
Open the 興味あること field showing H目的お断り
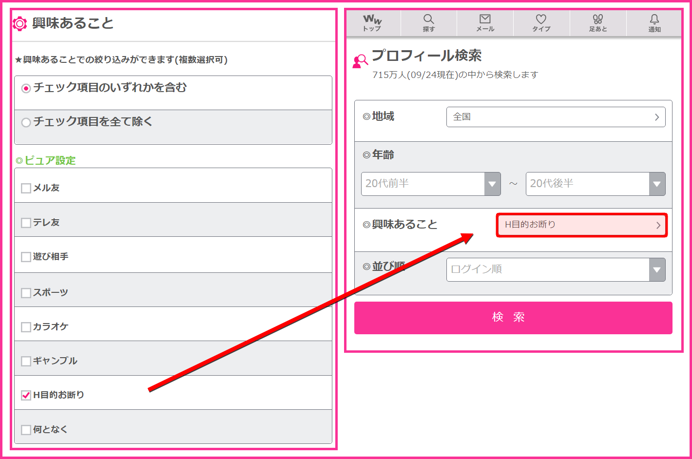coord(582,225)
